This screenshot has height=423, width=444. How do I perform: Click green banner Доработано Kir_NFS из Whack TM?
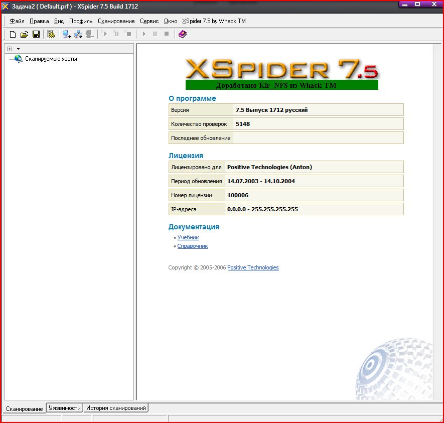282,85
